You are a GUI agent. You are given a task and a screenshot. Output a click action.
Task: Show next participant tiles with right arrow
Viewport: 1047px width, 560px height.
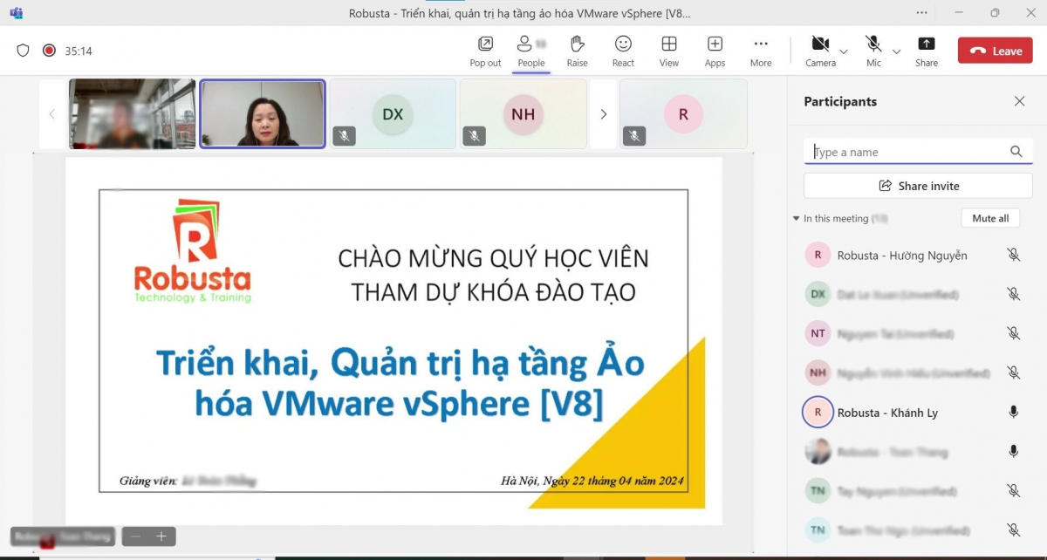point(603,114)
